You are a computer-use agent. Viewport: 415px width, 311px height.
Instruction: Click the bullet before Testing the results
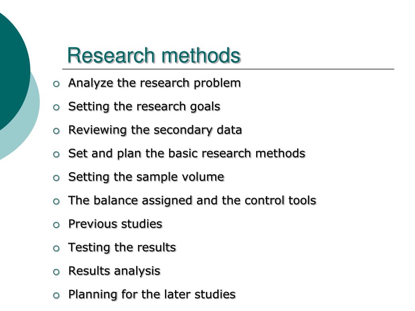click(x=56, y=249)
